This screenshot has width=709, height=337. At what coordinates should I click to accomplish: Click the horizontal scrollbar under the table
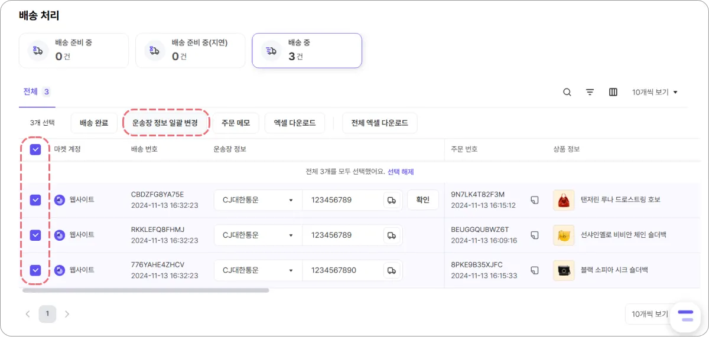[x=145, y=290]
